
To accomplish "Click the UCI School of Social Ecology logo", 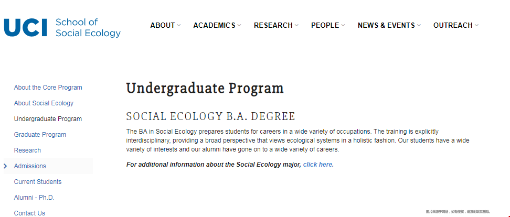I will [62, 27].
